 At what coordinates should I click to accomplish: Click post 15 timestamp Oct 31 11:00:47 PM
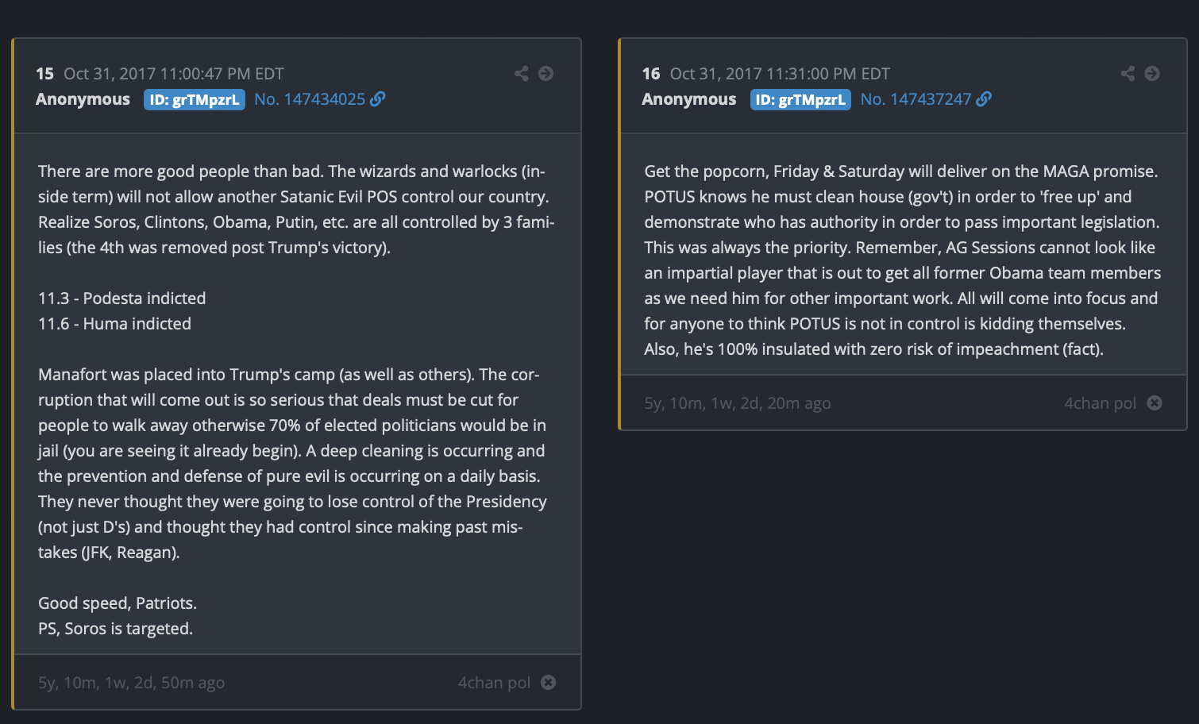point(174,74)
